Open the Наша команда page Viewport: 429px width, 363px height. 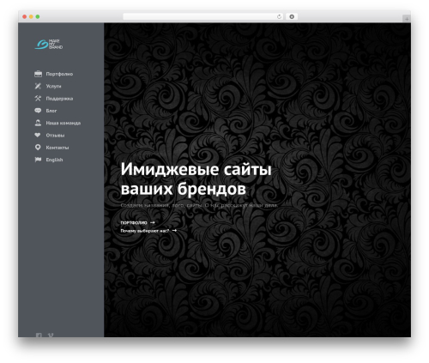63,123
